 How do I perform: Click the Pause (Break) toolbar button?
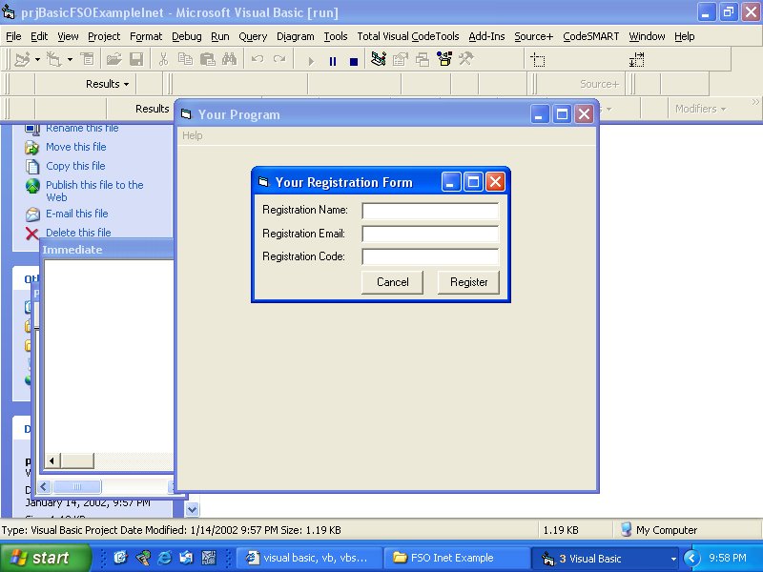[333, 60]
